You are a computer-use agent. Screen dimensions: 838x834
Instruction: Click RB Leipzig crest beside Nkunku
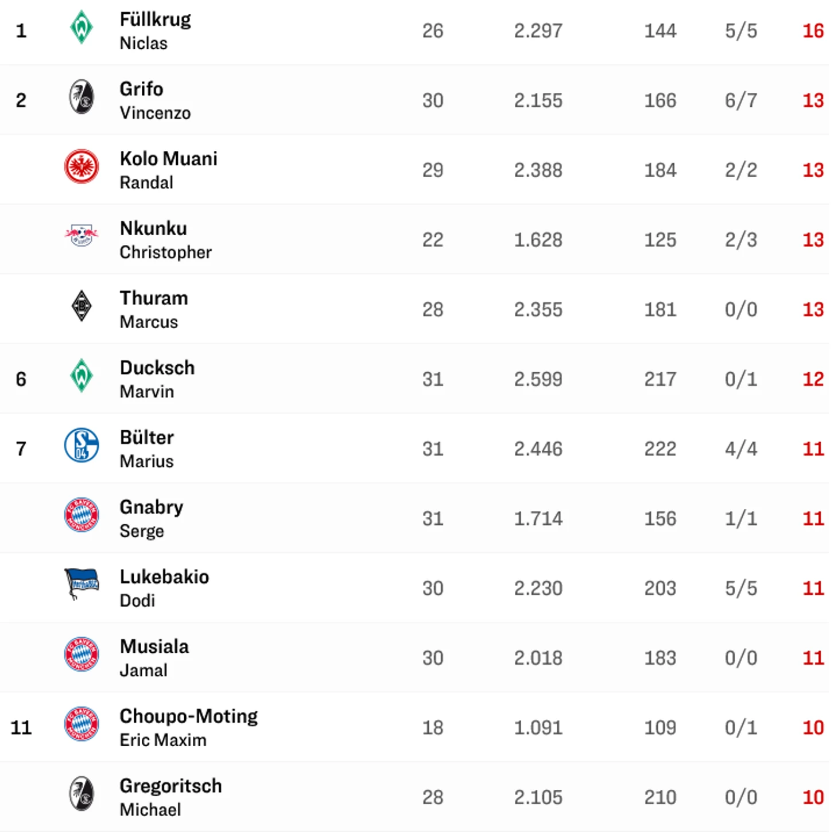pyautogui.click(x=82, y=235)
